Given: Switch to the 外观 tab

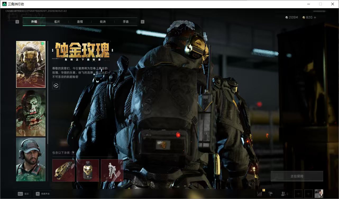Looking at the screenshot, I should coord(34,22).
